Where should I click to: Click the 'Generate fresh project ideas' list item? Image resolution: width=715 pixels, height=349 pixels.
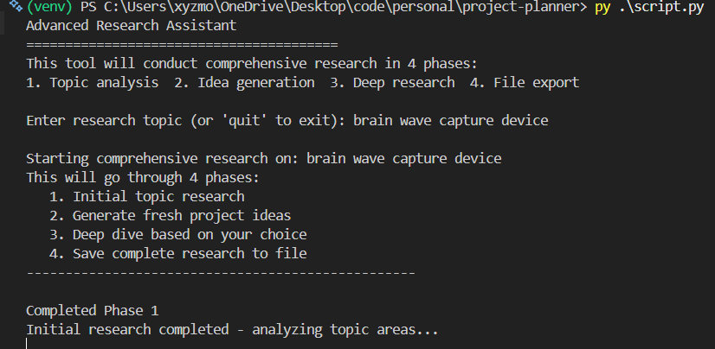(170, 215)
